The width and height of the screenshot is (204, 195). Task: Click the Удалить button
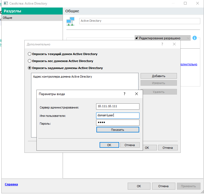click(158, 92)
